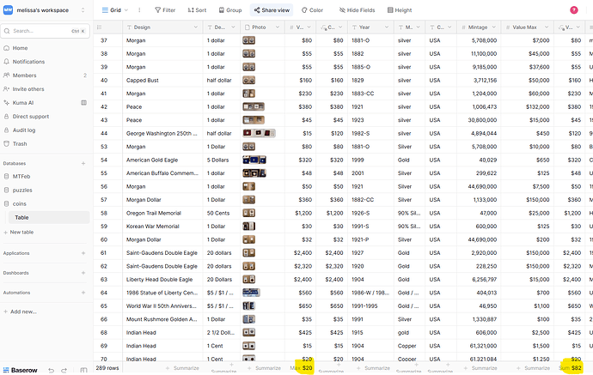Viewport: 593px width, 375px height.
Task: Click the Max $20 footer summary
Action: pyautogui.click(x=301, y=368)
